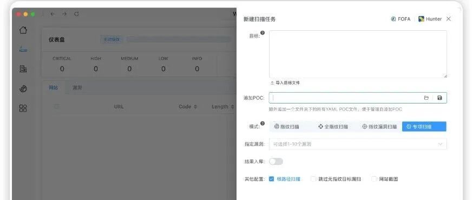Click the macOS green fullscreen button

pyautogui.click(x=33, y=14)
